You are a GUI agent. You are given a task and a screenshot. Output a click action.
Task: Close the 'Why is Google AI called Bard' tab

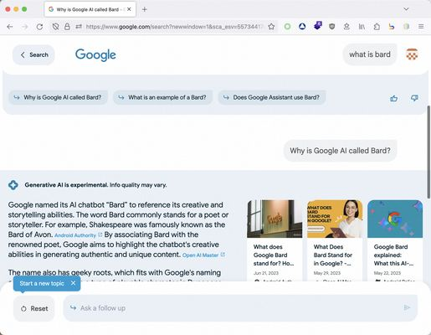[129, 9]
